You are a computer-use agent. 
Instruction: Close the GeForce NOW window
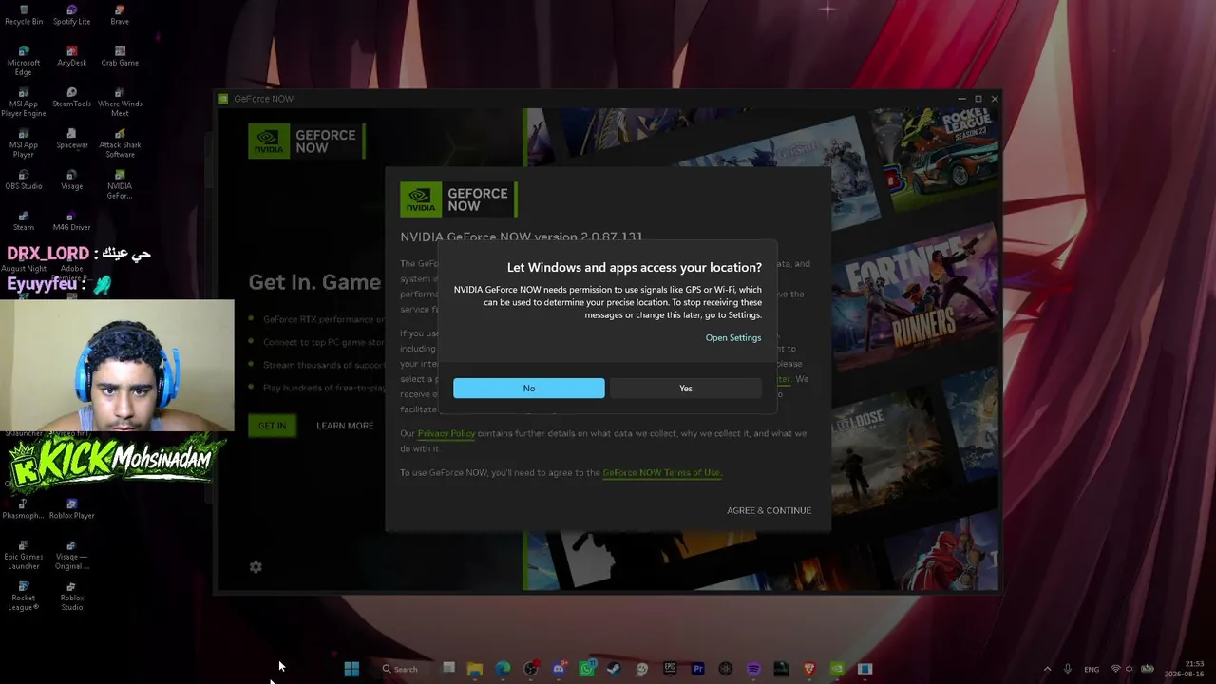tap(995, 99)
